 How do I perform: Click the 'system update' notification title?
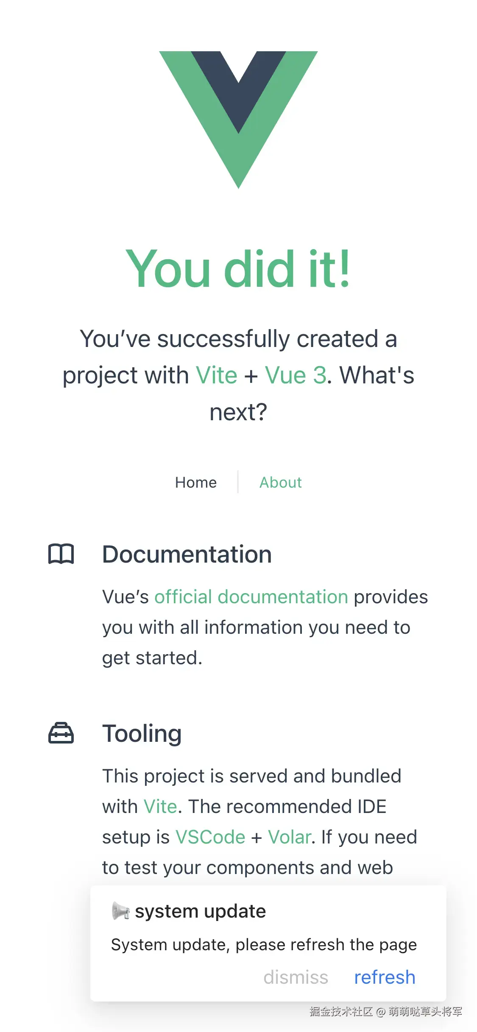pos(200,911)
